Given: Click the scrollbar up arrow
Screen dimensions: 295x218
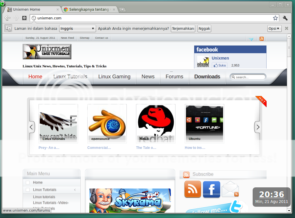Looking at the screenshot, I should (289, 36).
